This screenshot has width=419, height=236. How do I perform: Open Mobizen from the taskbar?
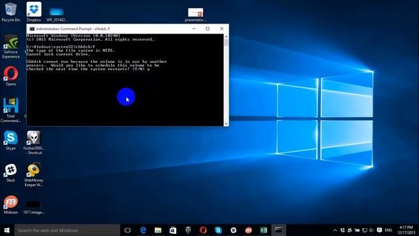click(248, 230)
